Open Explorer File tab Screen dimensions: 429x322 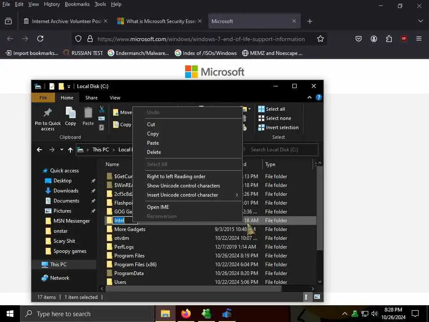tap(43, 98)
